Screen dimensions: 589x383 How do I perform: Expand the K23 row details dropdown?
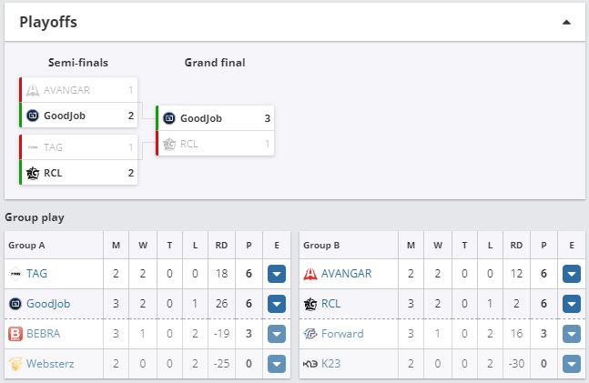(572, 364)
